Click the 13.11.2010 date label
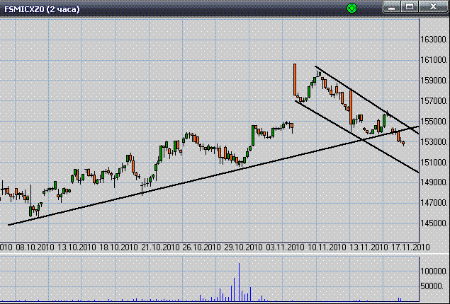Image resolution: width=450 pixels, height=304 pixels. pyautogui.click(x=369, y=247)
